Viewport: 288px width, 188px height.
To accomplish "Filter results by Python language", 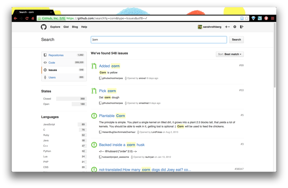I will (x=64, y=151).
